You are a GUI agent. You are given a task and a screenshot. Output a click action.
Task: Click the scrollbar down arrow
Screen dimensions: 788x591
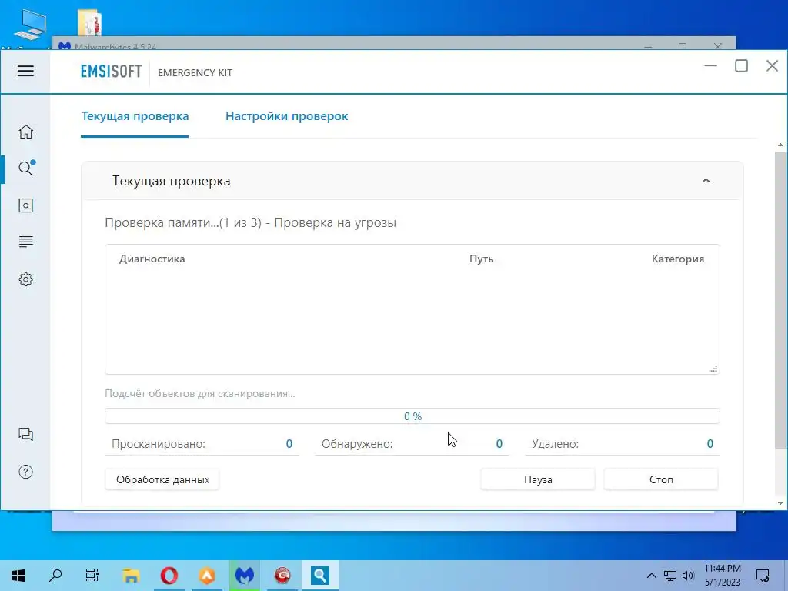(780, 503)
